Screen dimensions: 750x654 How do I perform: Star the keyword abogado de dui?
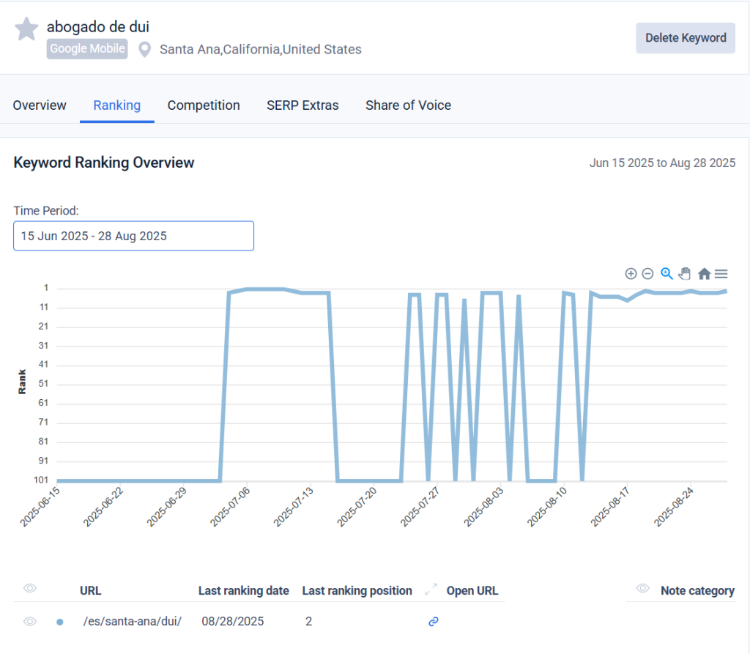[x=26, y=29]
